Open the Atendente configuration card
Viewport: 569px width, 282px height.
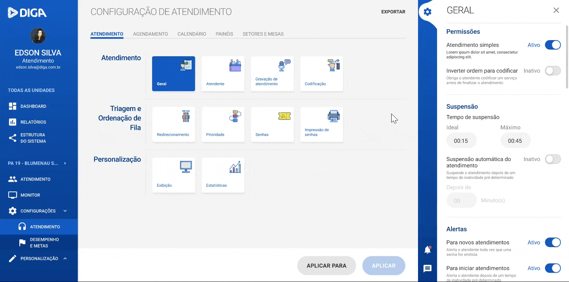coord(223,73)
